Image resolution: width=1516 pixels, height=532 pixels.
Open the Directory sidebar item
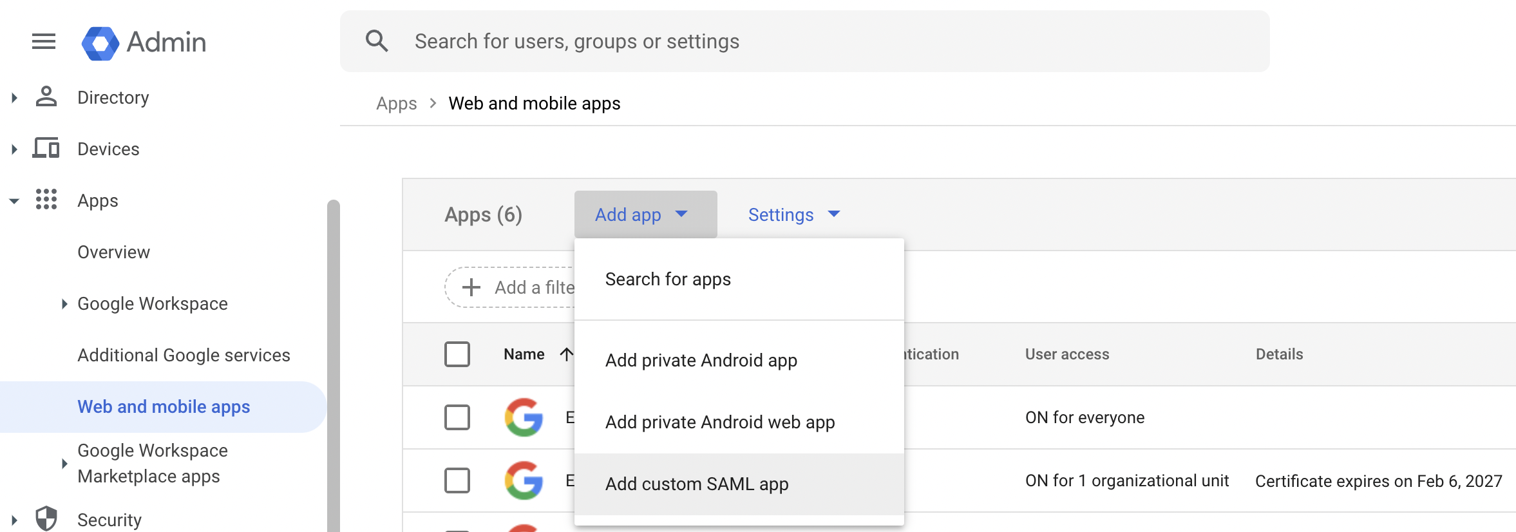pos(113,98)
